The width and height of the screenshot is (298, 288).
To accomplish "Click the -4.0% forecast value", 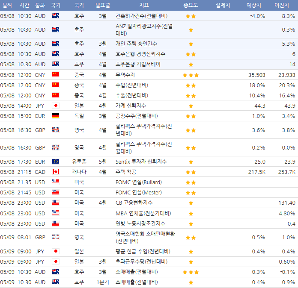I will (x=257, y=16).
